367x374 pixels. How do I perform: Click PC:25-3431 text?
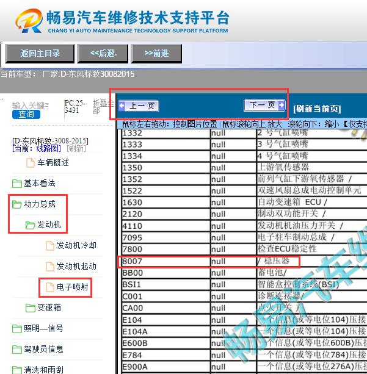pos(74,107)
